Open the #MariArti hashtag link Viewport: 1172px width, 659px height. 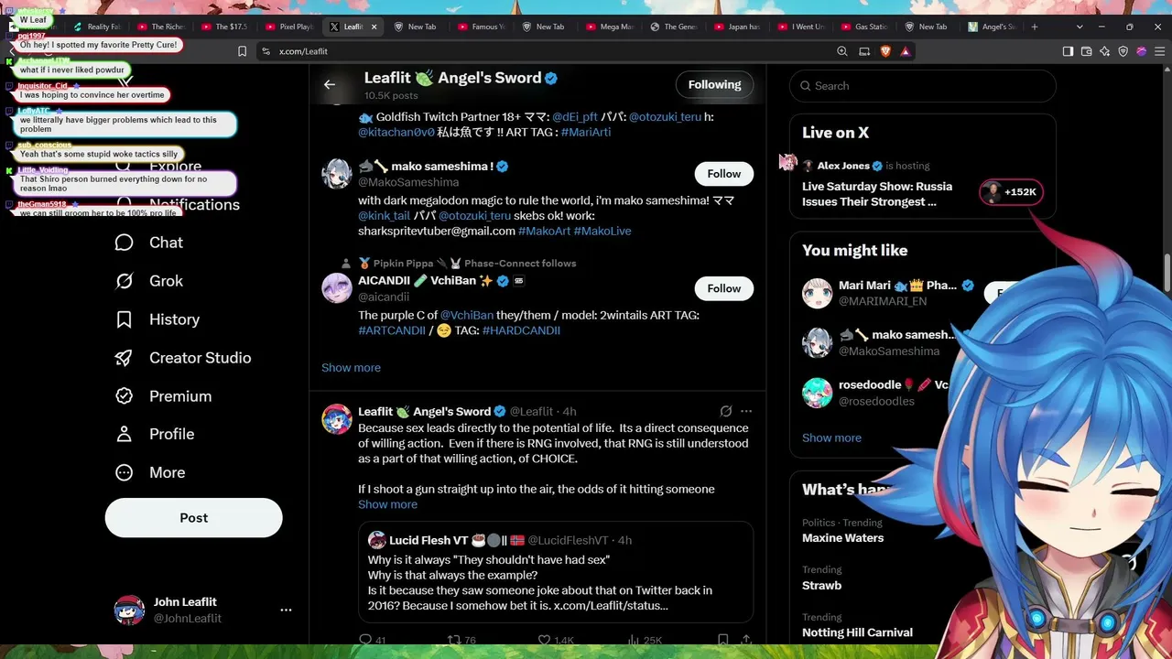pyautogui.click(x=585, y=132)
